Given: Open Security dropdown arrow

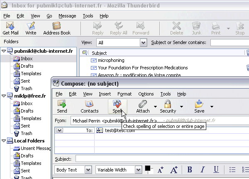Looking at the screenshot, I should click(181, 107).
